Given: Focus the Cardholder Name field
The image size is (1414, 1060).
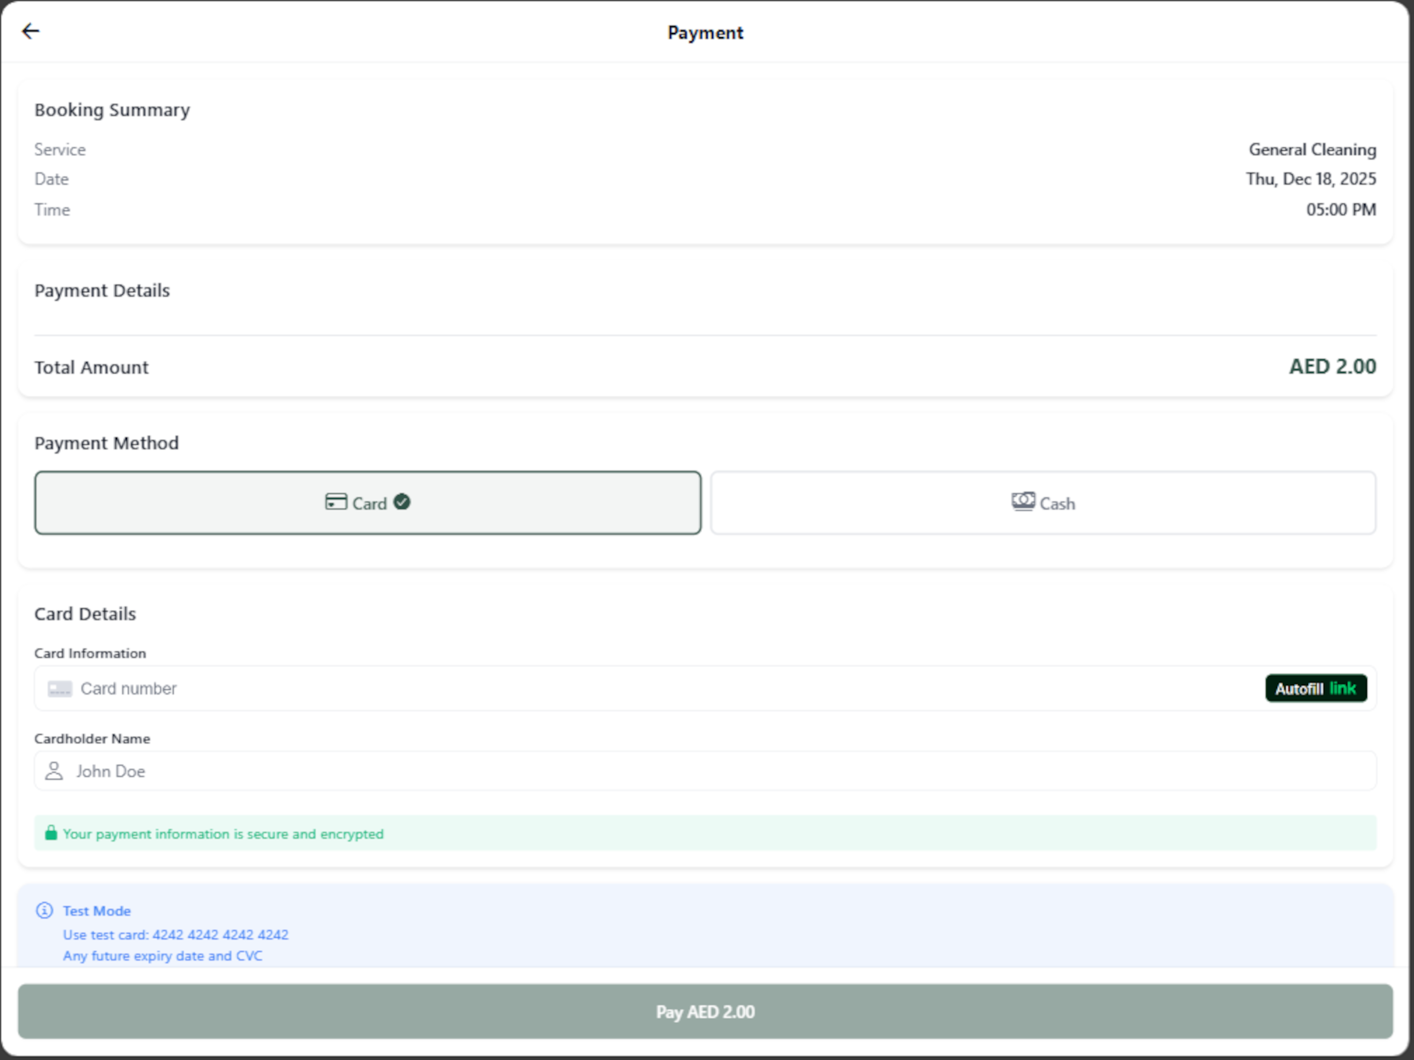Looking at the screenshot, I should [x=705, y=771].
